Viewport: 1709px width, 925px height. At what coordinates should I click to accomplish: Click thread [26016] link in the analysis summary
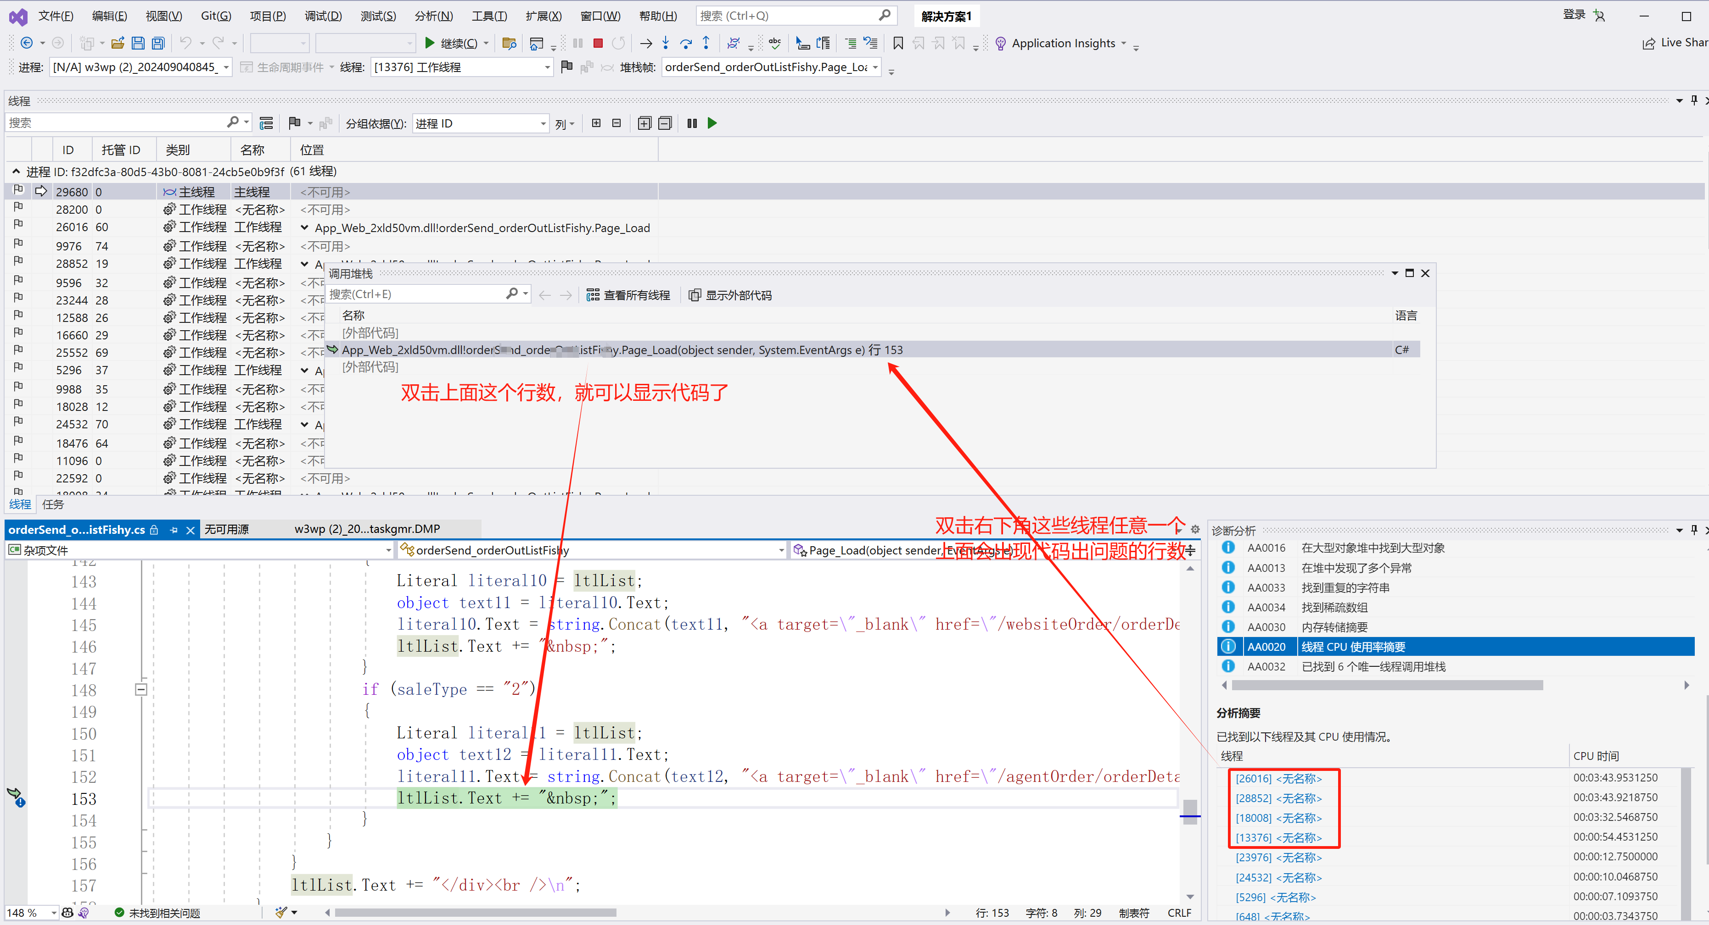pos(1278,779)
